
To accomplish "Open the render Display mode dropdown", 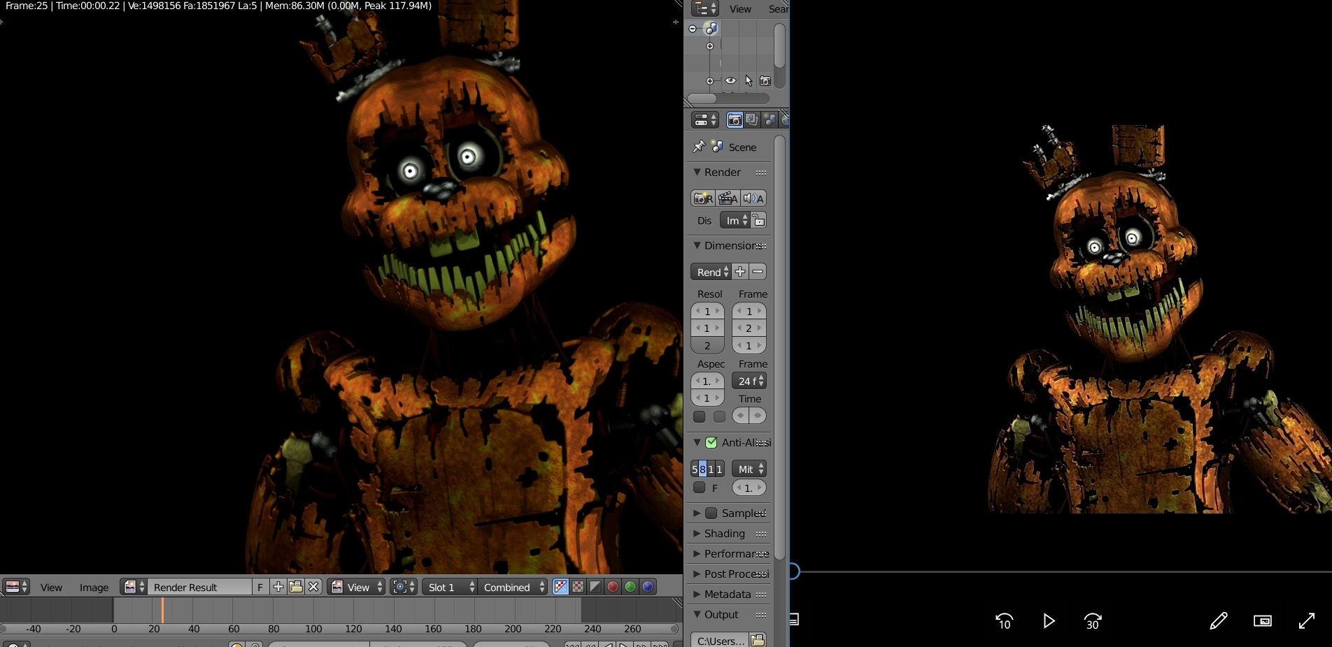I will click(x=735, y=220).
